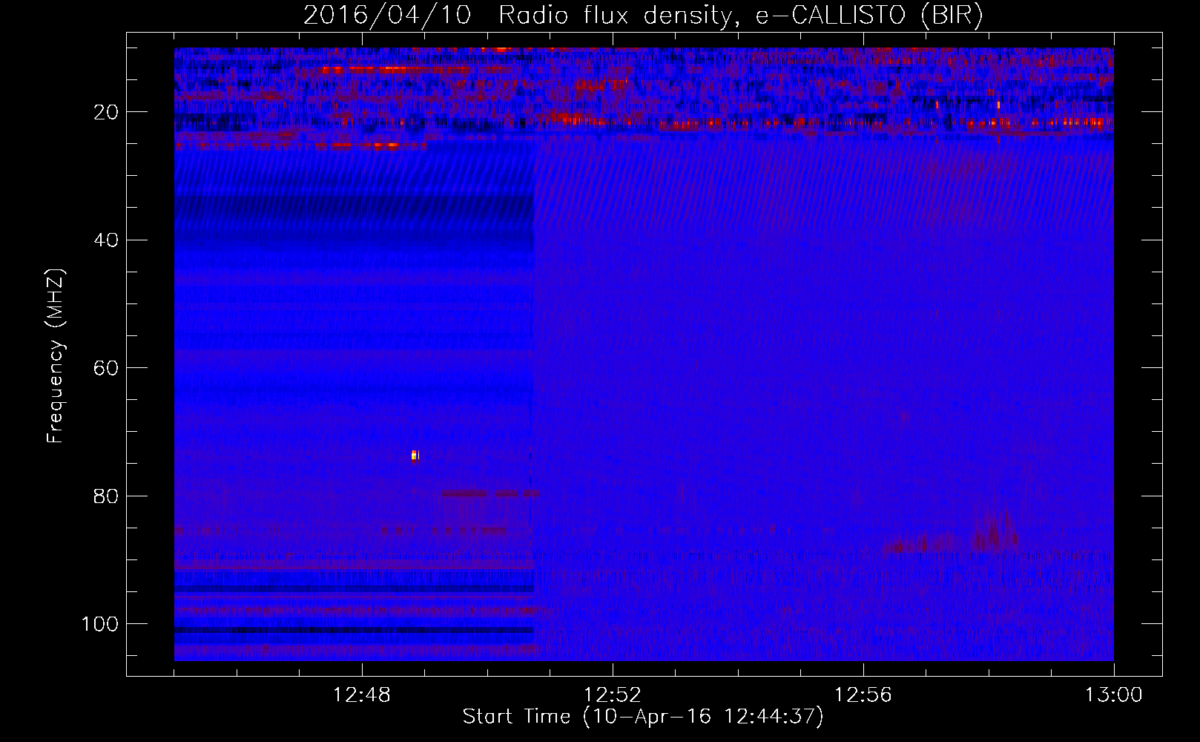Click the plot title "2016/04/10 Radio flux density, e-CALLISTO (BIR)"
1200x742 pixels.
coord(643,16)
